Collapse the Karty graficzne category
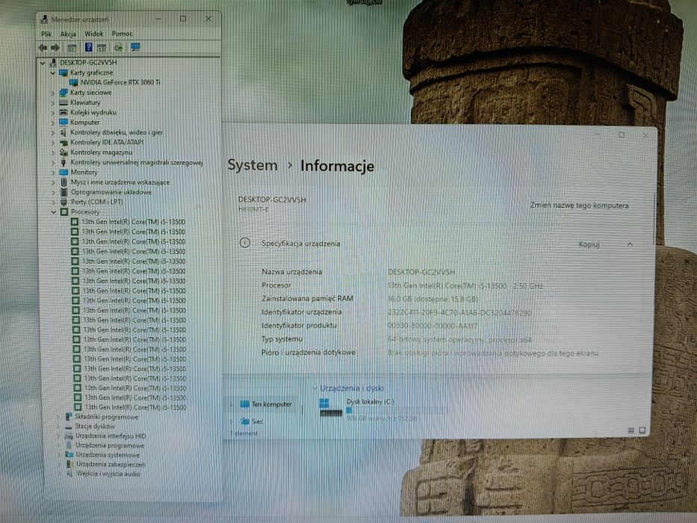697x523 pixels. click(52, 72)
